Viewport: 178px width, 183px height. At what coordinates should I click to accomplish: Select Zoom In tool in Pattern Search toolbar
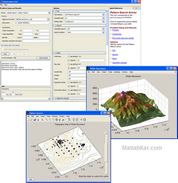click(x=47, y=120)
